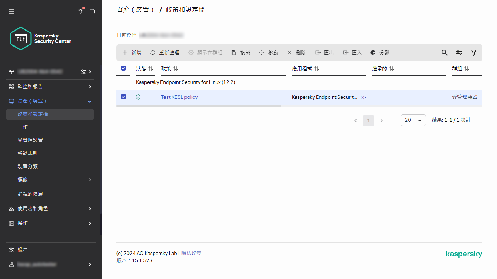Delete the selected policy with 刪除

(297, 53)
